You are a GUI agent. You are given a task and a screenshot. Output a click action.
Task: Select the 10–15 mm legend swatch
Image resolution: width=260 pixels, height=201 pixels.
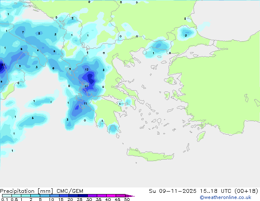coord(54,196)
